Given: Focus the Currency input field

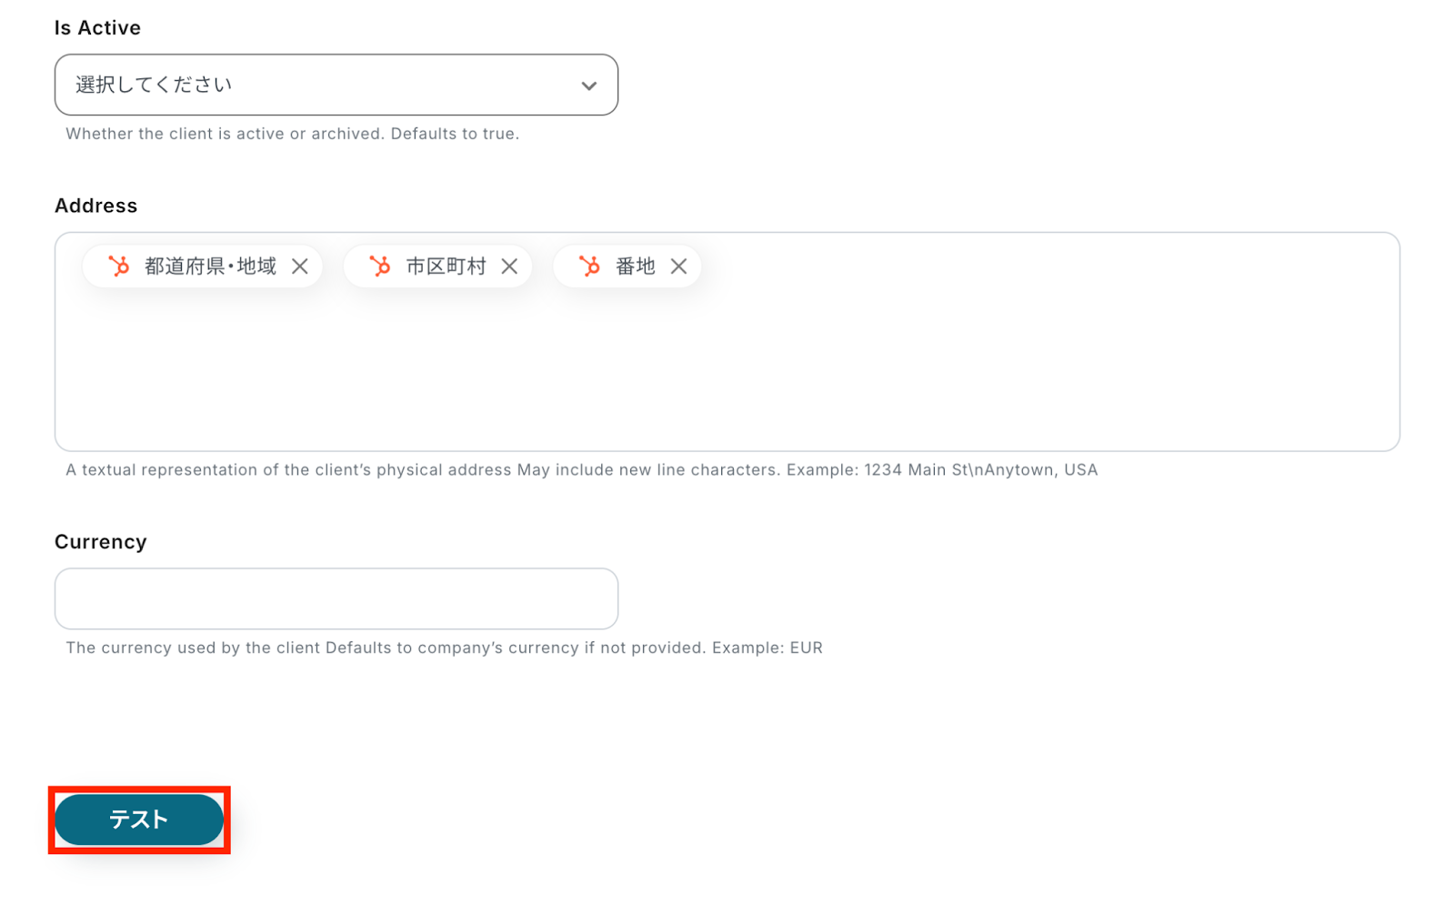Looking at the screenshot, I should pos(336,598).
